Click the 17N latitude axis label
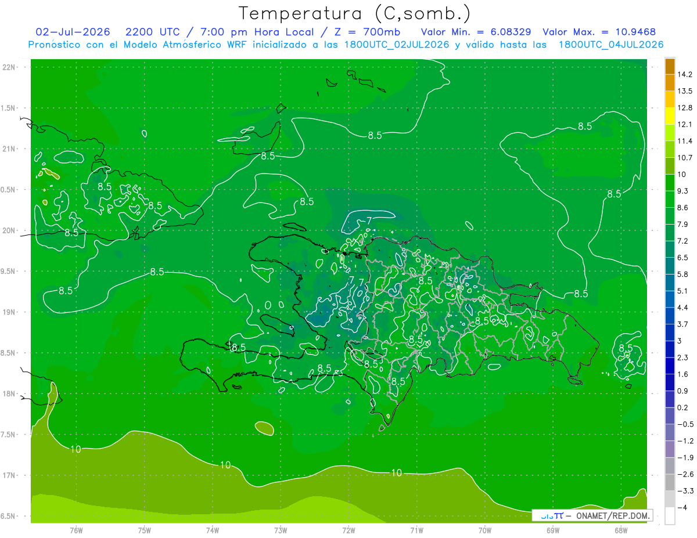 click(x=8, y=475)
